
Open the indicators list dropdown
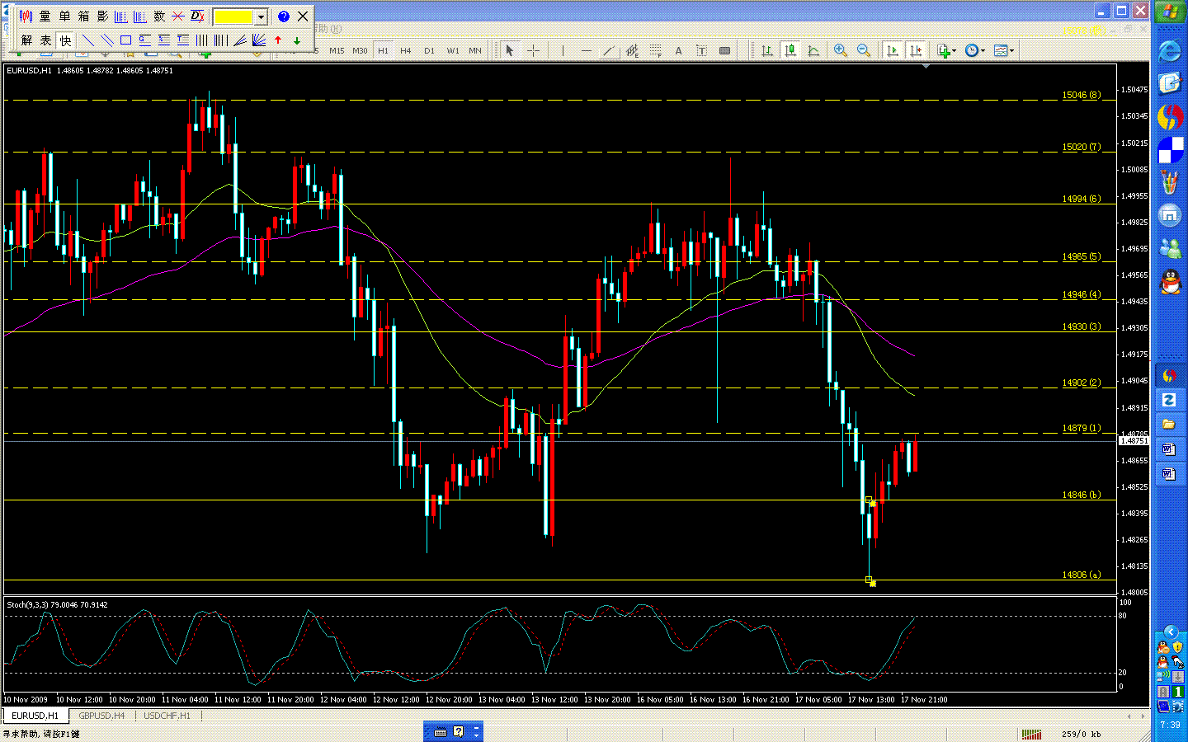(x=946, y=50)
